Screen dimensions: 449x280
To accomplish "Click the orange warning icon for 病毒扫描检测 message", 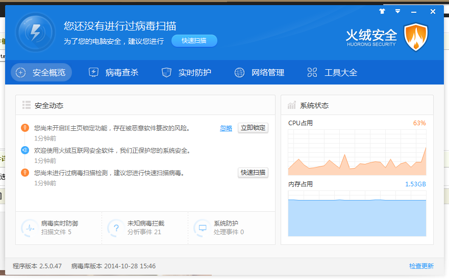I will coord(25,173).
